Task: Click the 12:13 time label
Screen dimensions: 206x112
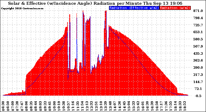Action: (87, 106)
